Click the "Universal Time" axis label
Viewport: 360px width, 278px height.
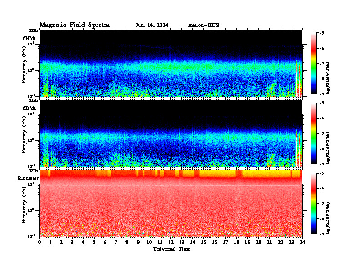click(171, 249)
